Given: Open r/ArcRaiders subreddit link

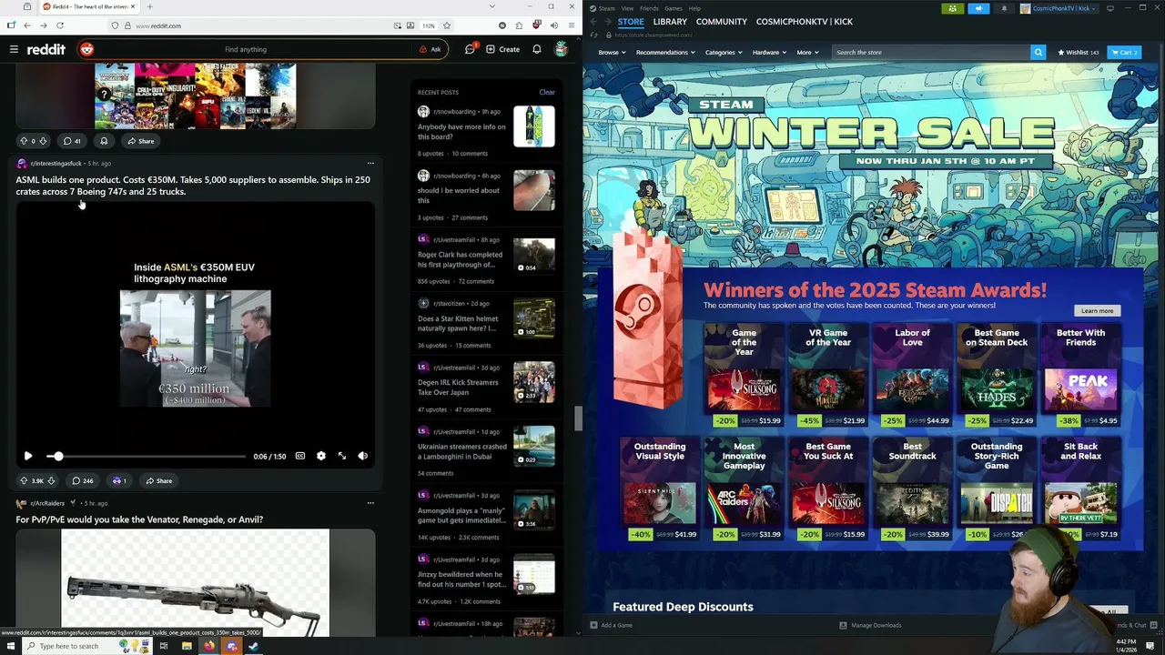Looking at the screenshot, I should [x=47, y=503].
